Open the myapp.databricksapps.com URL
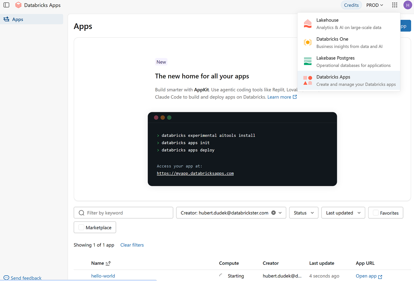 (x=195, y=174)
